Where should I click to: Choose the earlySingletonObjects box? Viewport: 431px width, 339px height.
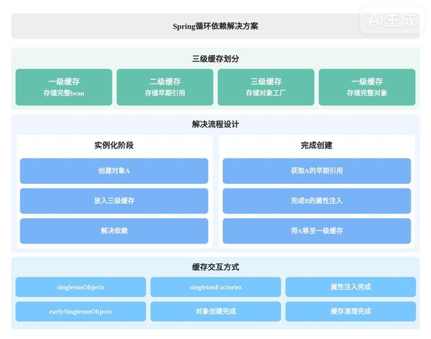[81, 311]
